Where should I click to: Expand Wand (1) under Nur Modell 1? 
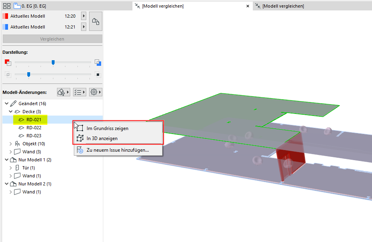(11, 176)
